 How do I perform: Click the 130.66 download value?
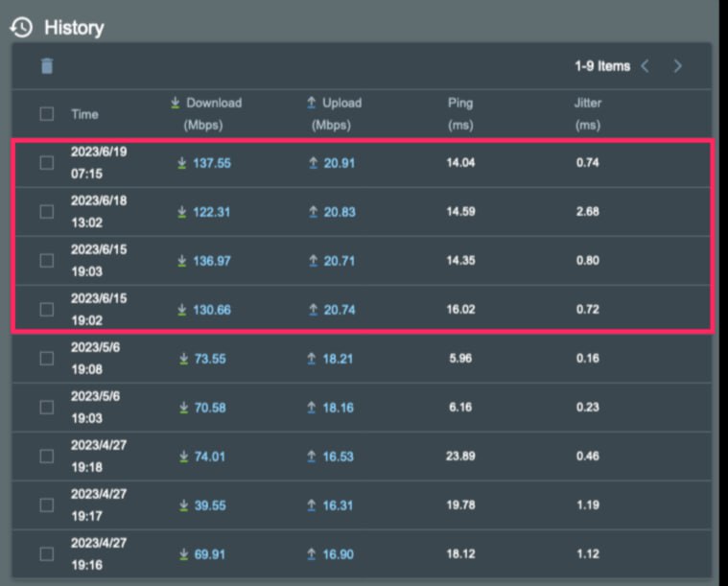[x=212, y=310]
